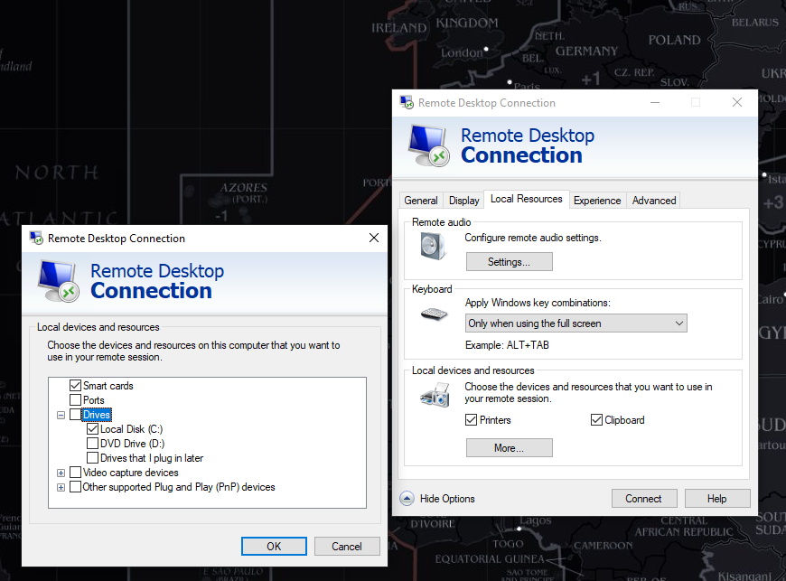The width and height of the screenshot is (786, 581).
Task: Confirm the devices dialog with OK
Action: (274, 547)
